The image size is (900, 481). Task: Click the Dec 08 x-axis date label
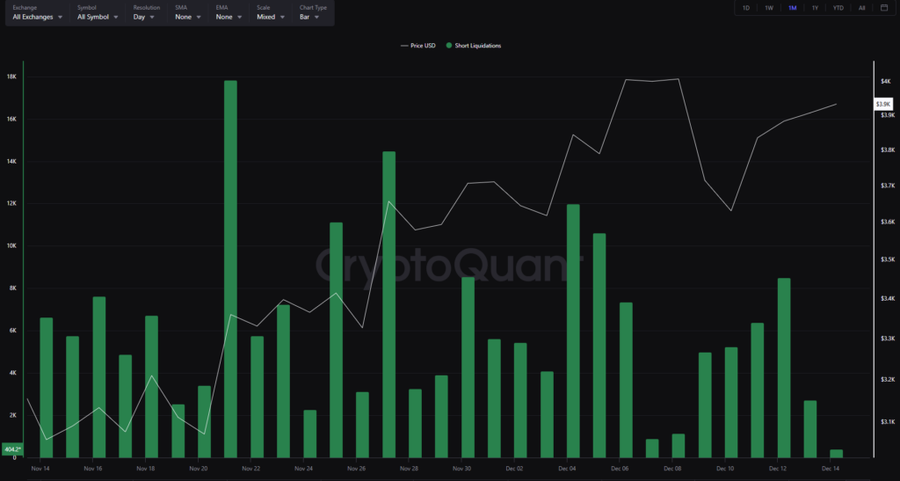click(x=672, y=469)
